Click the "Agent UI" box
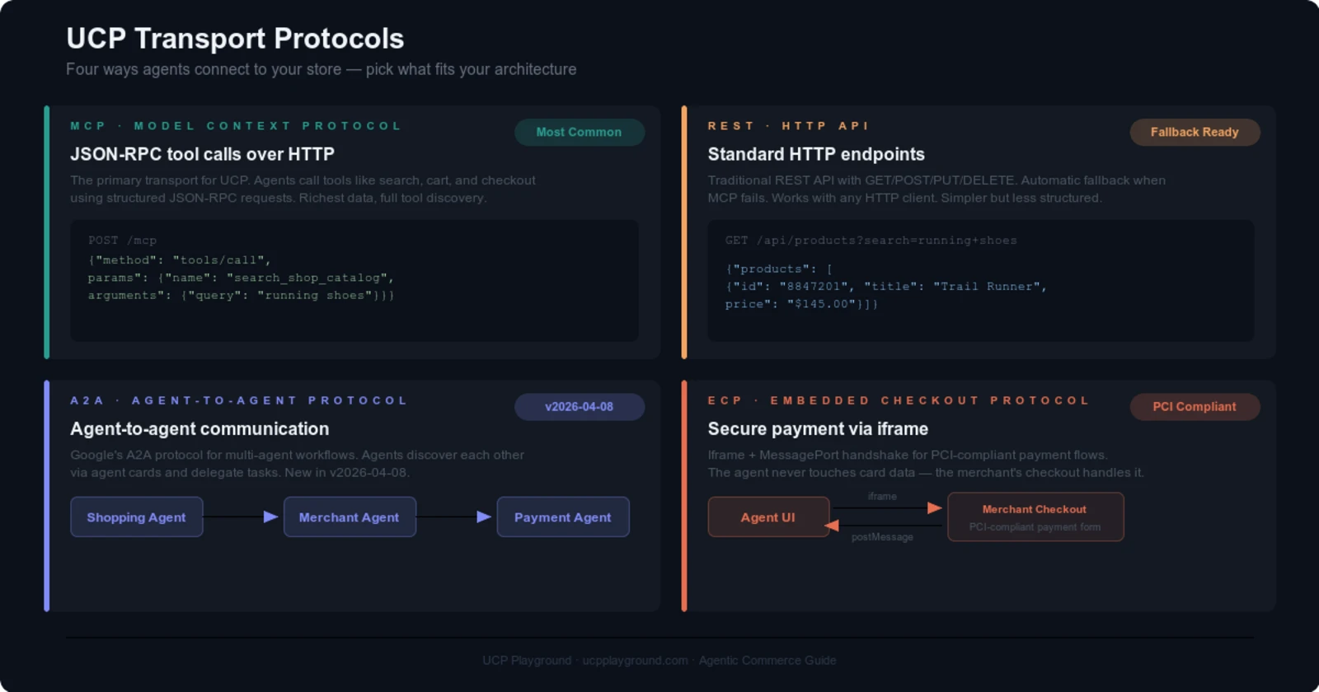This screenshot has width=1319, height=692. click(x=768, y=517)
